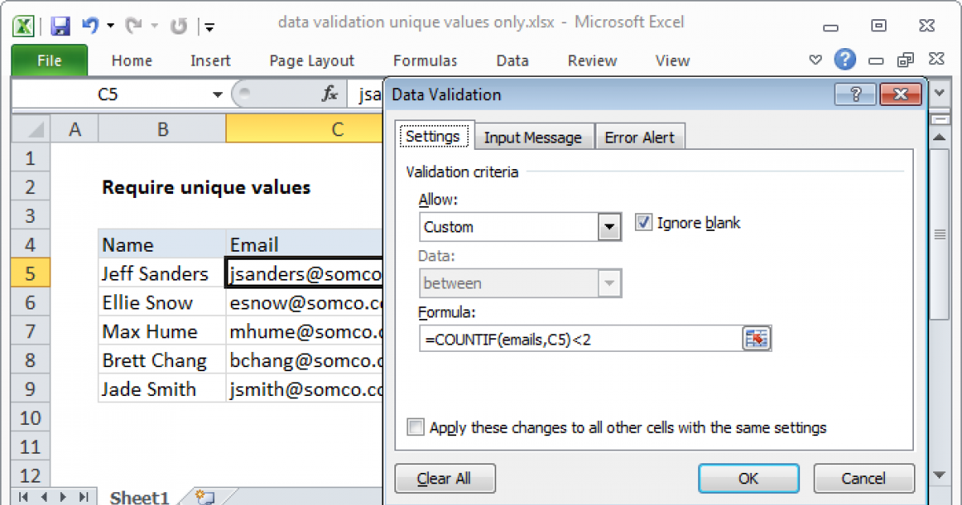Expand the Quick Access Toolbar customize menu
The image size is (962, 505).
[209, 26]
